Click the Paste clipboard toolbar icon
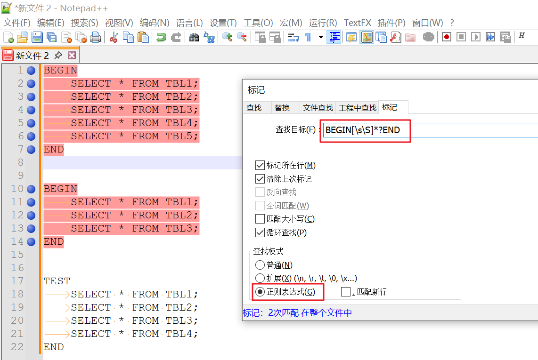The image size is (538, 360). (x=143, y=37)
